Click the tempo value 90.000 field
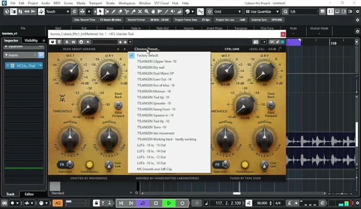The width and height of the screenshot is (361, 209). coord(262,203)
